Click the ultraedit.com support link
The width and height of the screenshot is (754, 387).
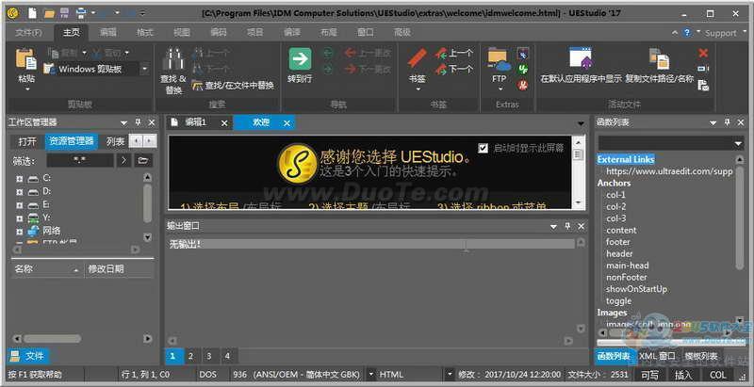669,172
